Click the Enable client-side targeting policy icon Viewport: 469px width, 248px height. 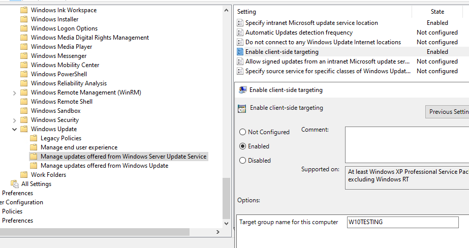(240, 52)
